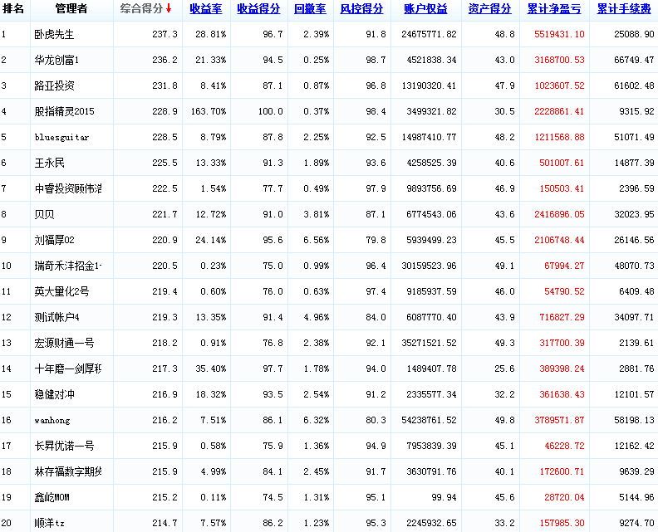This screenshot has height=532, width=658.
Task: Click account equity 24675771.82
Action: point(429,34)
